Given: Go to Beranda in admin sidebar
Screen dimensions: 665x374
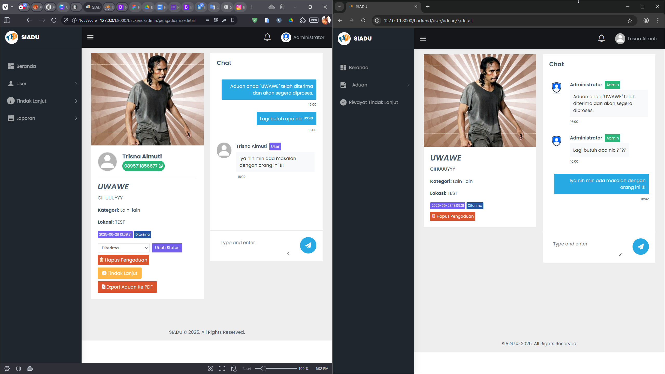Looking at the screenshot, I should tap(26, 66).
